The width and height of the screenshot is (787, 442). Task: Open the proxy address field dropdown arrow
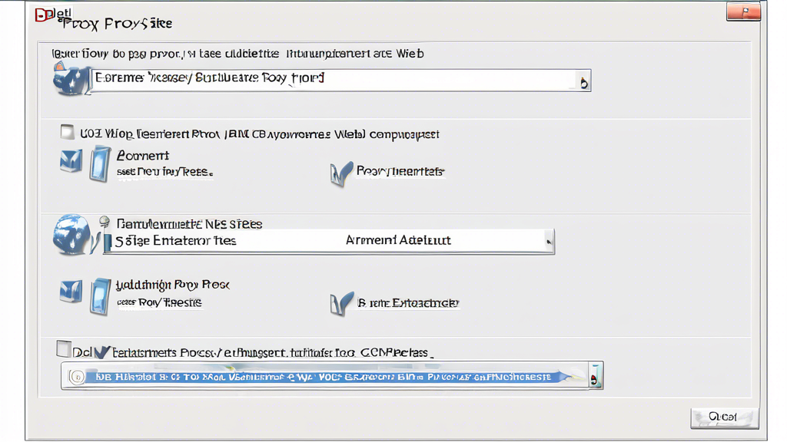pyautogui.click(x=583, y=80)
